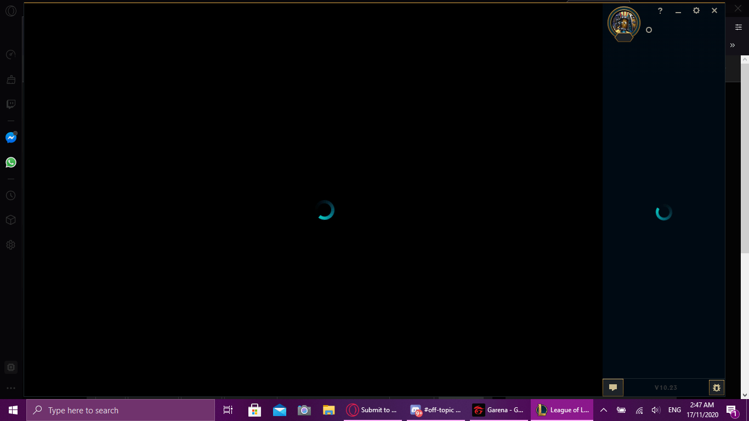This screenshot has width=749, height=421.
Task: Toggle the sidebar history panel
Action: pos(11,195)
